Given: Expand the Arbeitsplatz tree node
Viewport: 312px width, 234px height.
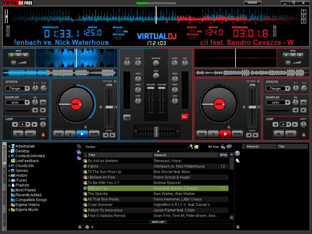Looking at the screenshot, I should (9, 146).
